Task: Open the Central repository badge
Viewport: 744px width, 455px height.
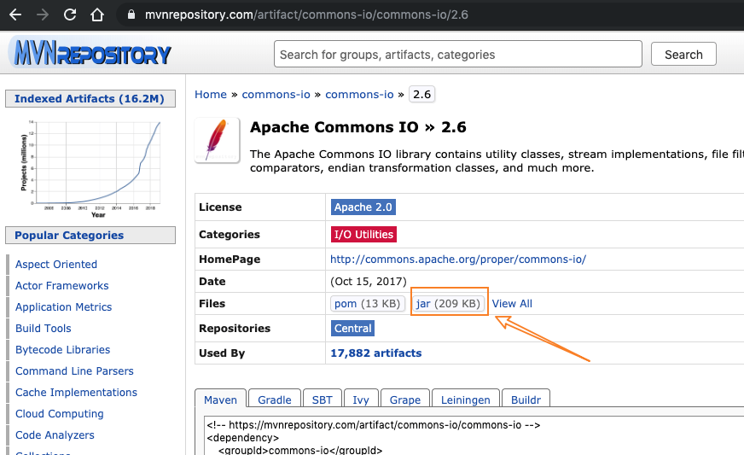Action: 352,328
